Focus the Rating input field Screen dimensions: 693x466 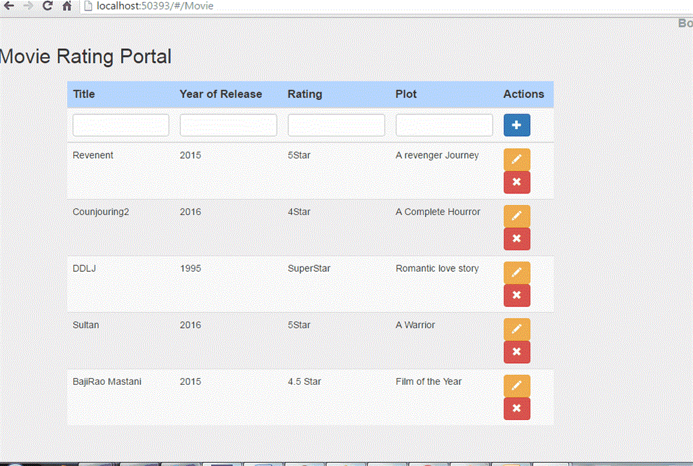336,125
